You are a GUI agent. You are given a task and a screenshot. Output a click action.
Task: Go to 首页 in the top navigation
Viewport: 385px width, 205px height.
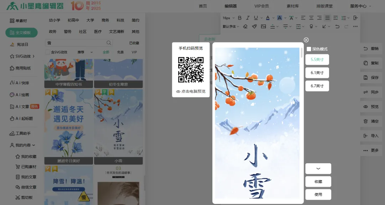pyautogui.click(x=203, y=6)
